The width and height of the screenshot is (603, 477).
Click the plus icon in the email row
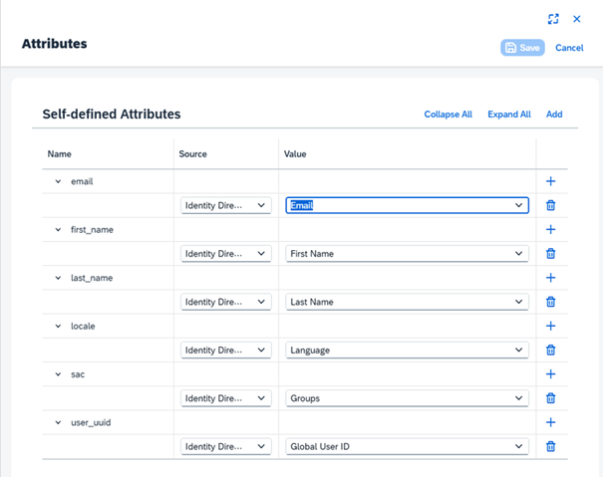(550, 181)
